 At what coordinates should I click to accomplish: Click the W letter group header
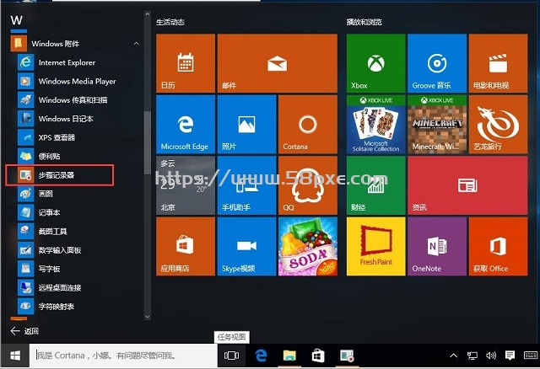click(17, 20)
